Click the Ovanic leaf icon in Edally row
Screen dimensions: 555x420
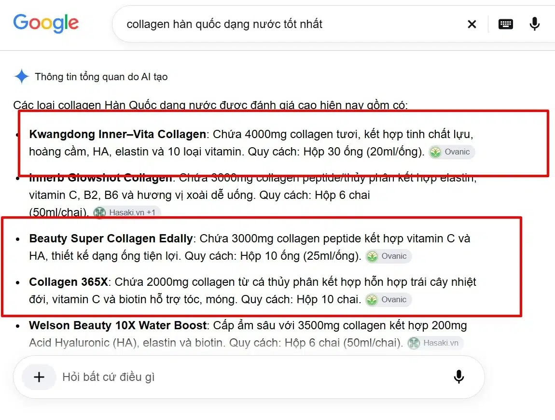[x=372, y=256]
